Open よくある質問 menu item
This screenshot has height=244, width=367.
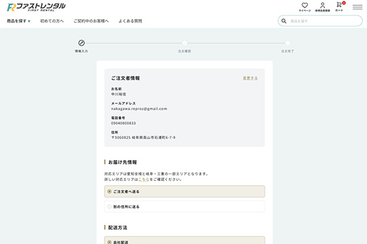[130, 21]
